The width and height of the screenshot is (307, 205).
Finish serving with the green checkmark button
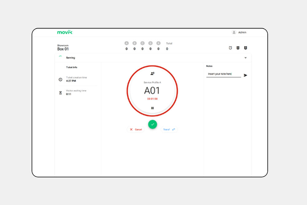tap(152, 124)
